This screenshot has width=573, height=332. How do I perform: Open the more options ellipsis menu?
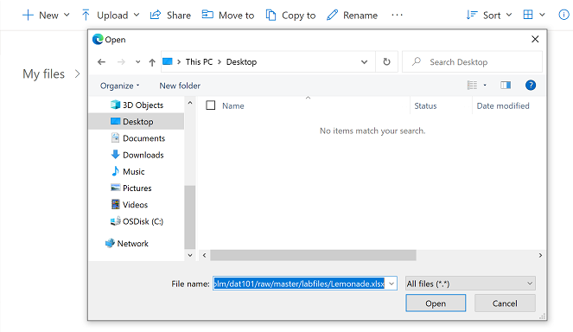[397, 15]
